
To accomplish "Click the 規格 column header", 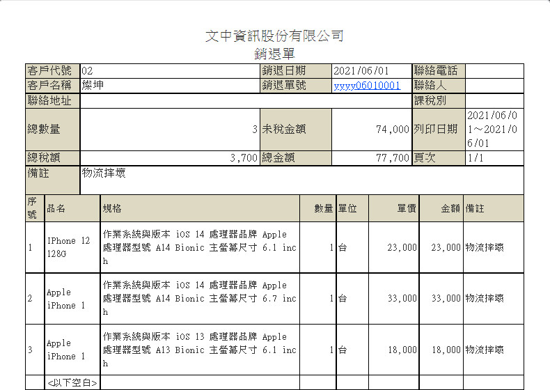I will pos(112,208).
